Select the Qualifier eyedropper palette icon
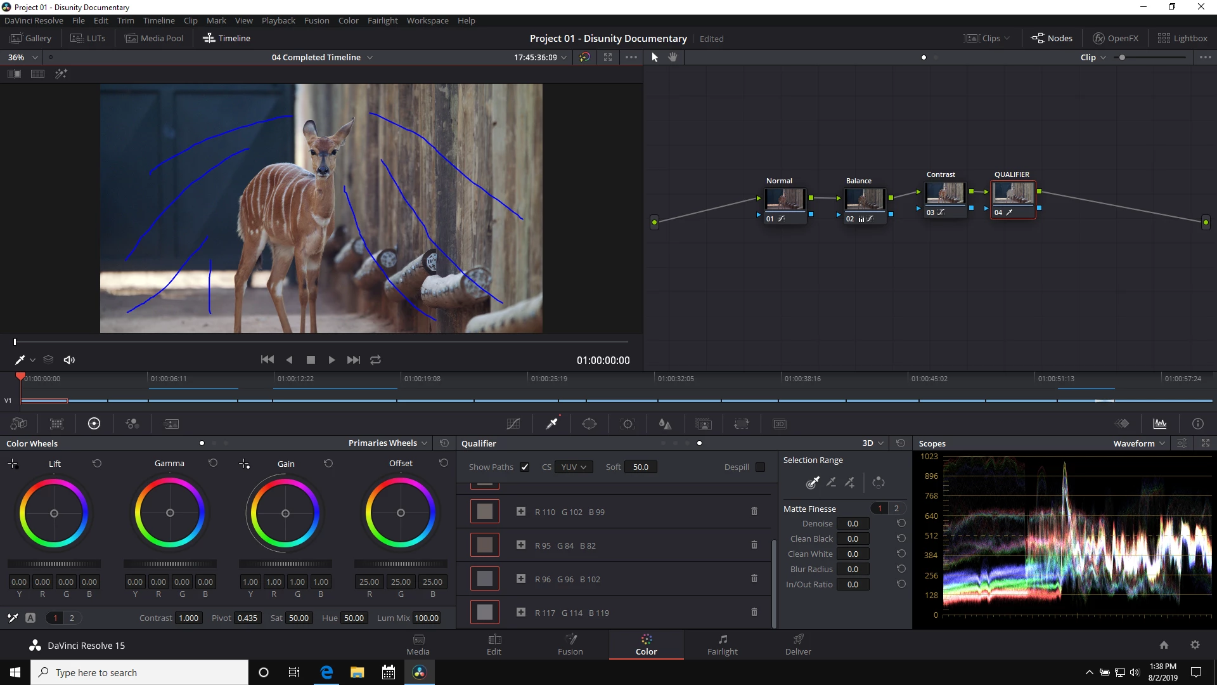This screenshot has width=1217, height=685. (x=552, y=424)
